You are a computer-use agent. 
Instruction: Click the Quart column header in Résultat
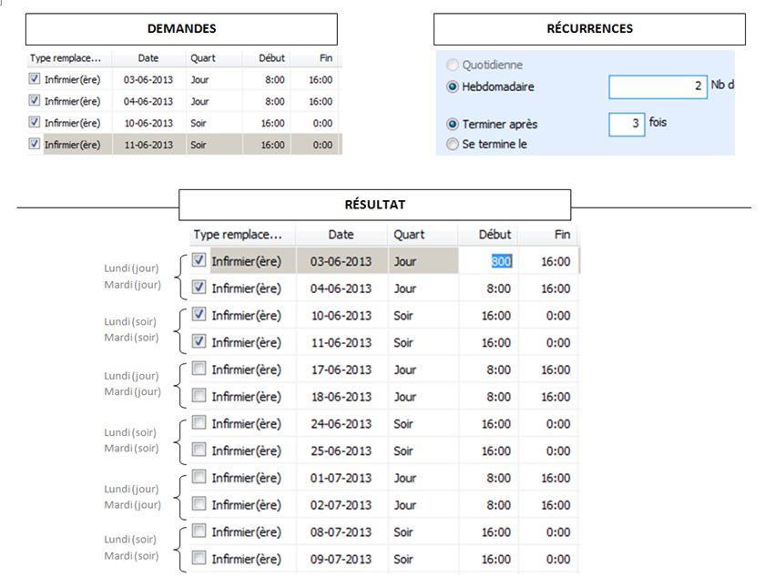click(x=409, y=235)
